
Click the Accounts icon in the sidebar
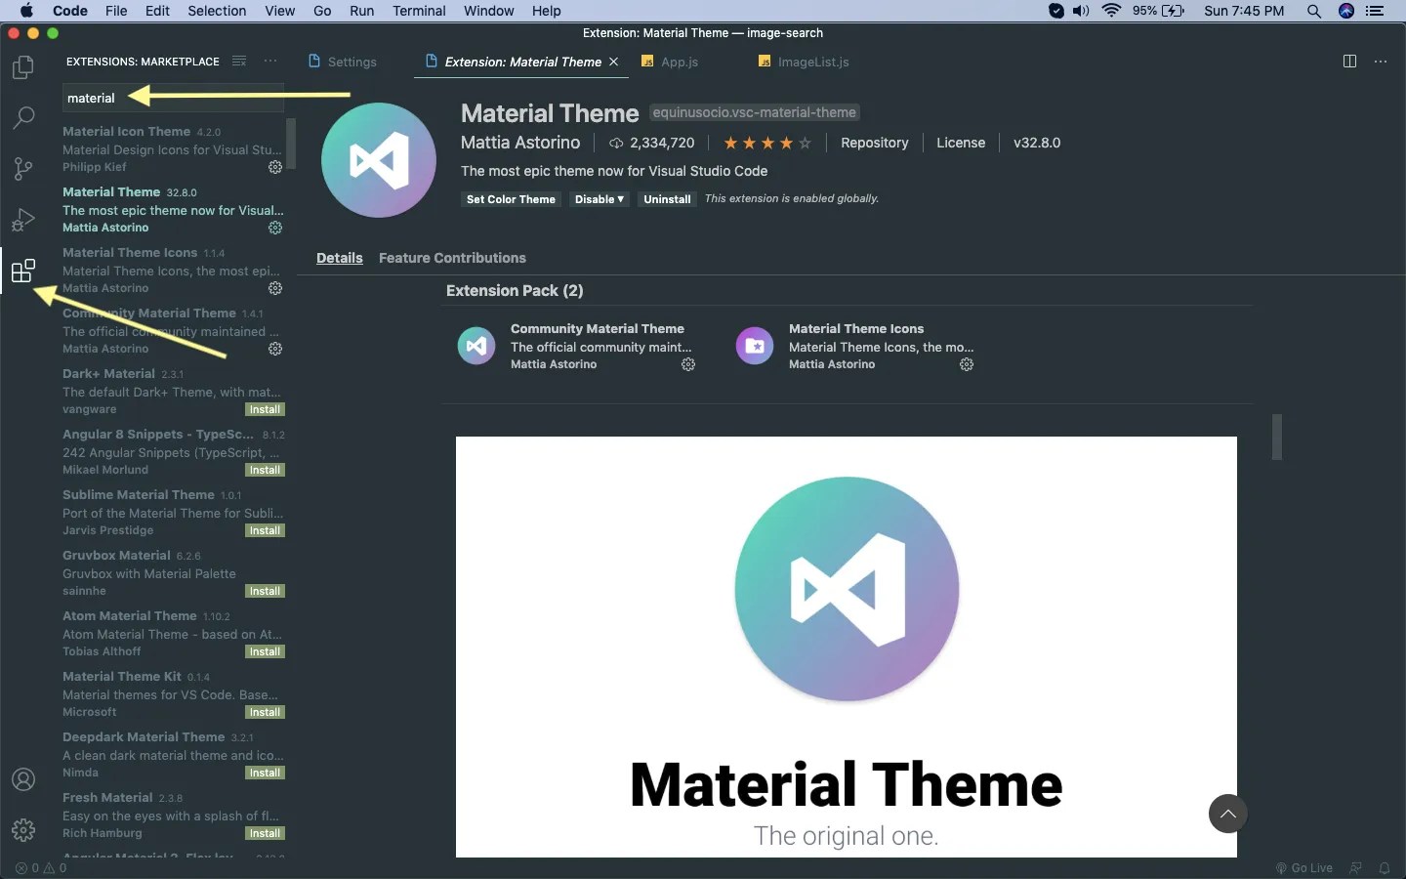click(x=22, y=779)
